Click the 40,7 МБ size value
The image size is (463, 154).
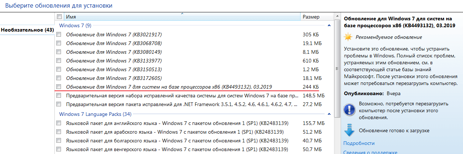tap(312, 141)
